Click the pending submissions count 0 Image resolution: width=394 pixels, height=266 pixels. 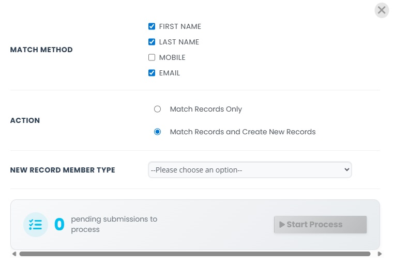pos(59,224)
